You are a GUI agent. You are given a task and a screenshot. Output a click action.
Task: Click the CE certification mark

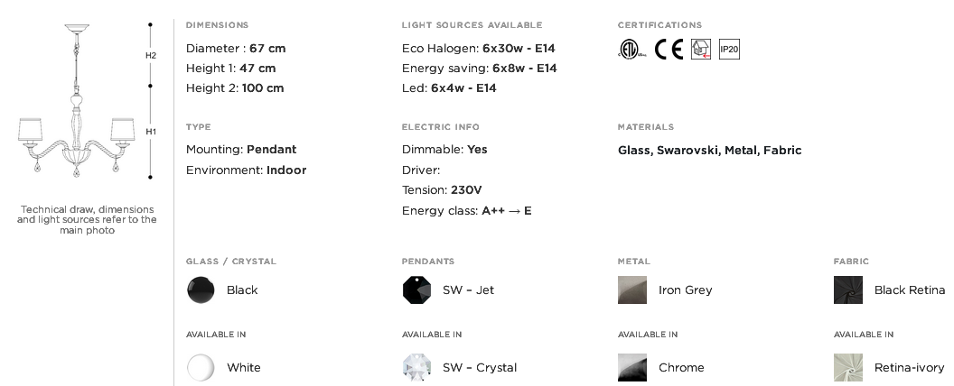tap(669, 50)
